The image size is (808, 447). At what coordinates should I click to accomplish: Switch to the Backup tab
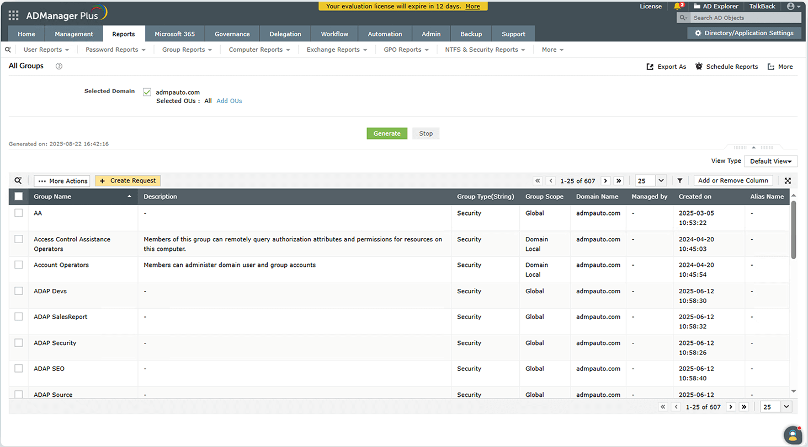pyautogui.click(x=471, y=34)
